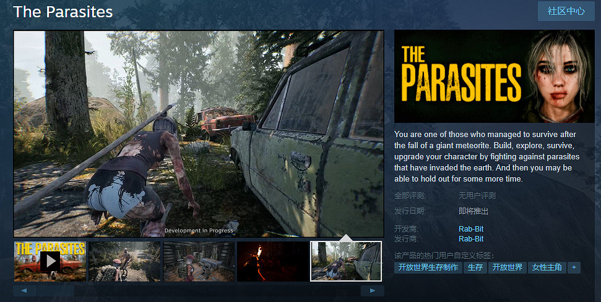Click the 女性主角 tag
This screenshot has width=601, height=302.
[x=547, y=267]
